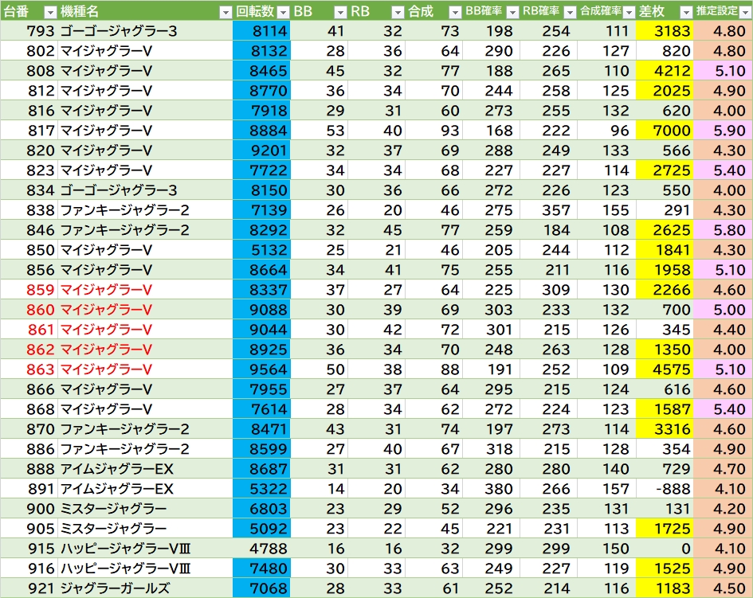Click the 820 difference cell in row 802
753x598 pixels.
(665, 51)
